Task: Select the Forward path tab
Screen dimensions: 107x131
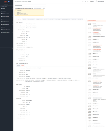Action: pyautogui.click(x=18, y=66)
